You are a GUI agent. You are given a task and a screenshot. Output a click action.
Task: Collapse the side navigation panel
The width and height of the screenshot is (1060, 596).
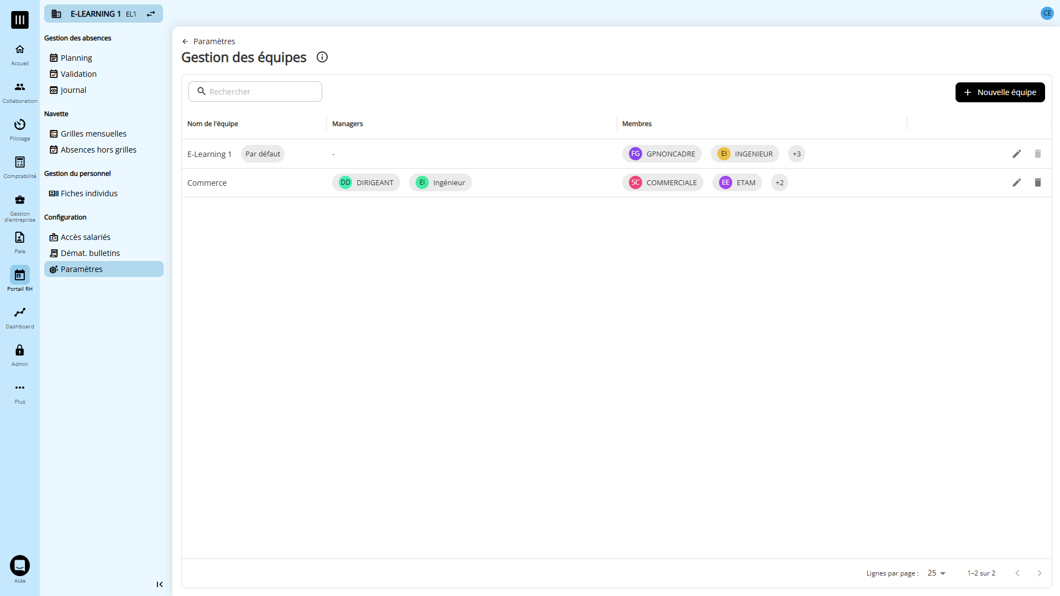[159, 584]
